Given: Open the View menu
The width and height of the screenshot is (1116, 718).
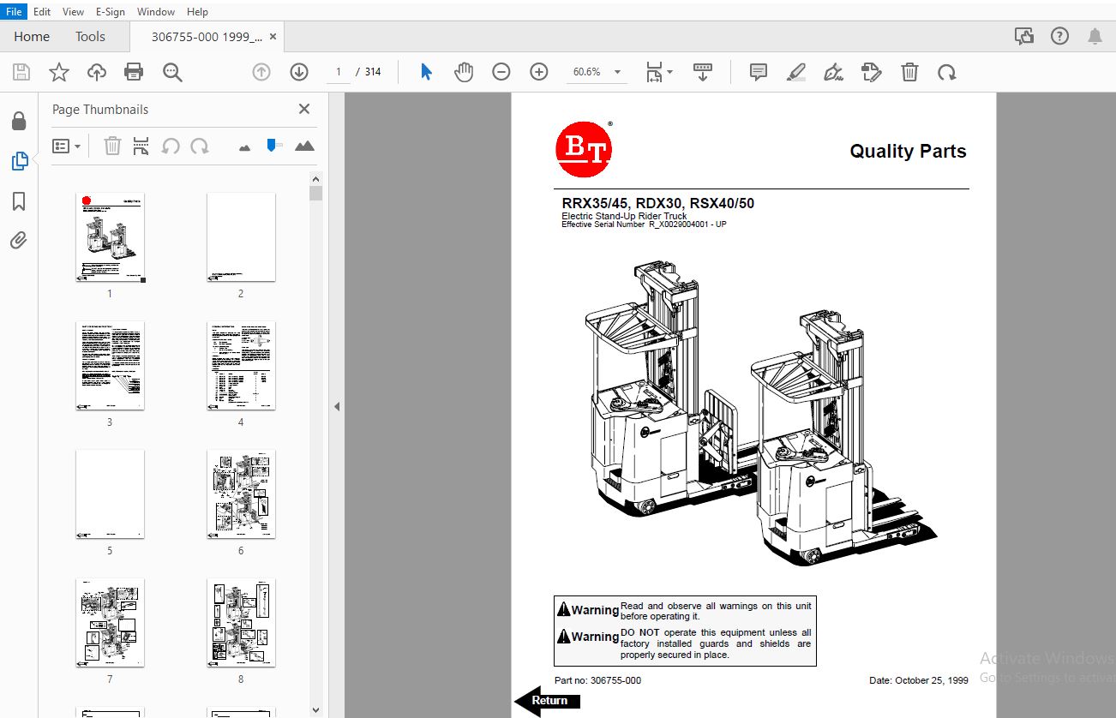Looking at the screenshot, I should pos(74,12).
